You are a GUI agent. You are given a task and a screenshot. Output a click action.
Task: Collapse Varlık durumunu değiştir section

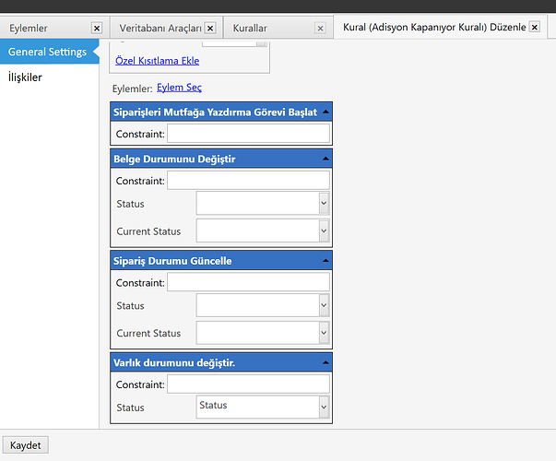(x=325, y=362)
